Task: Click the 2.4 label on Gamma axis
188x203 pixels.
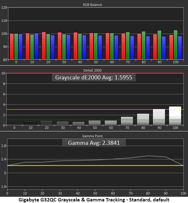Action: point(3,159)
